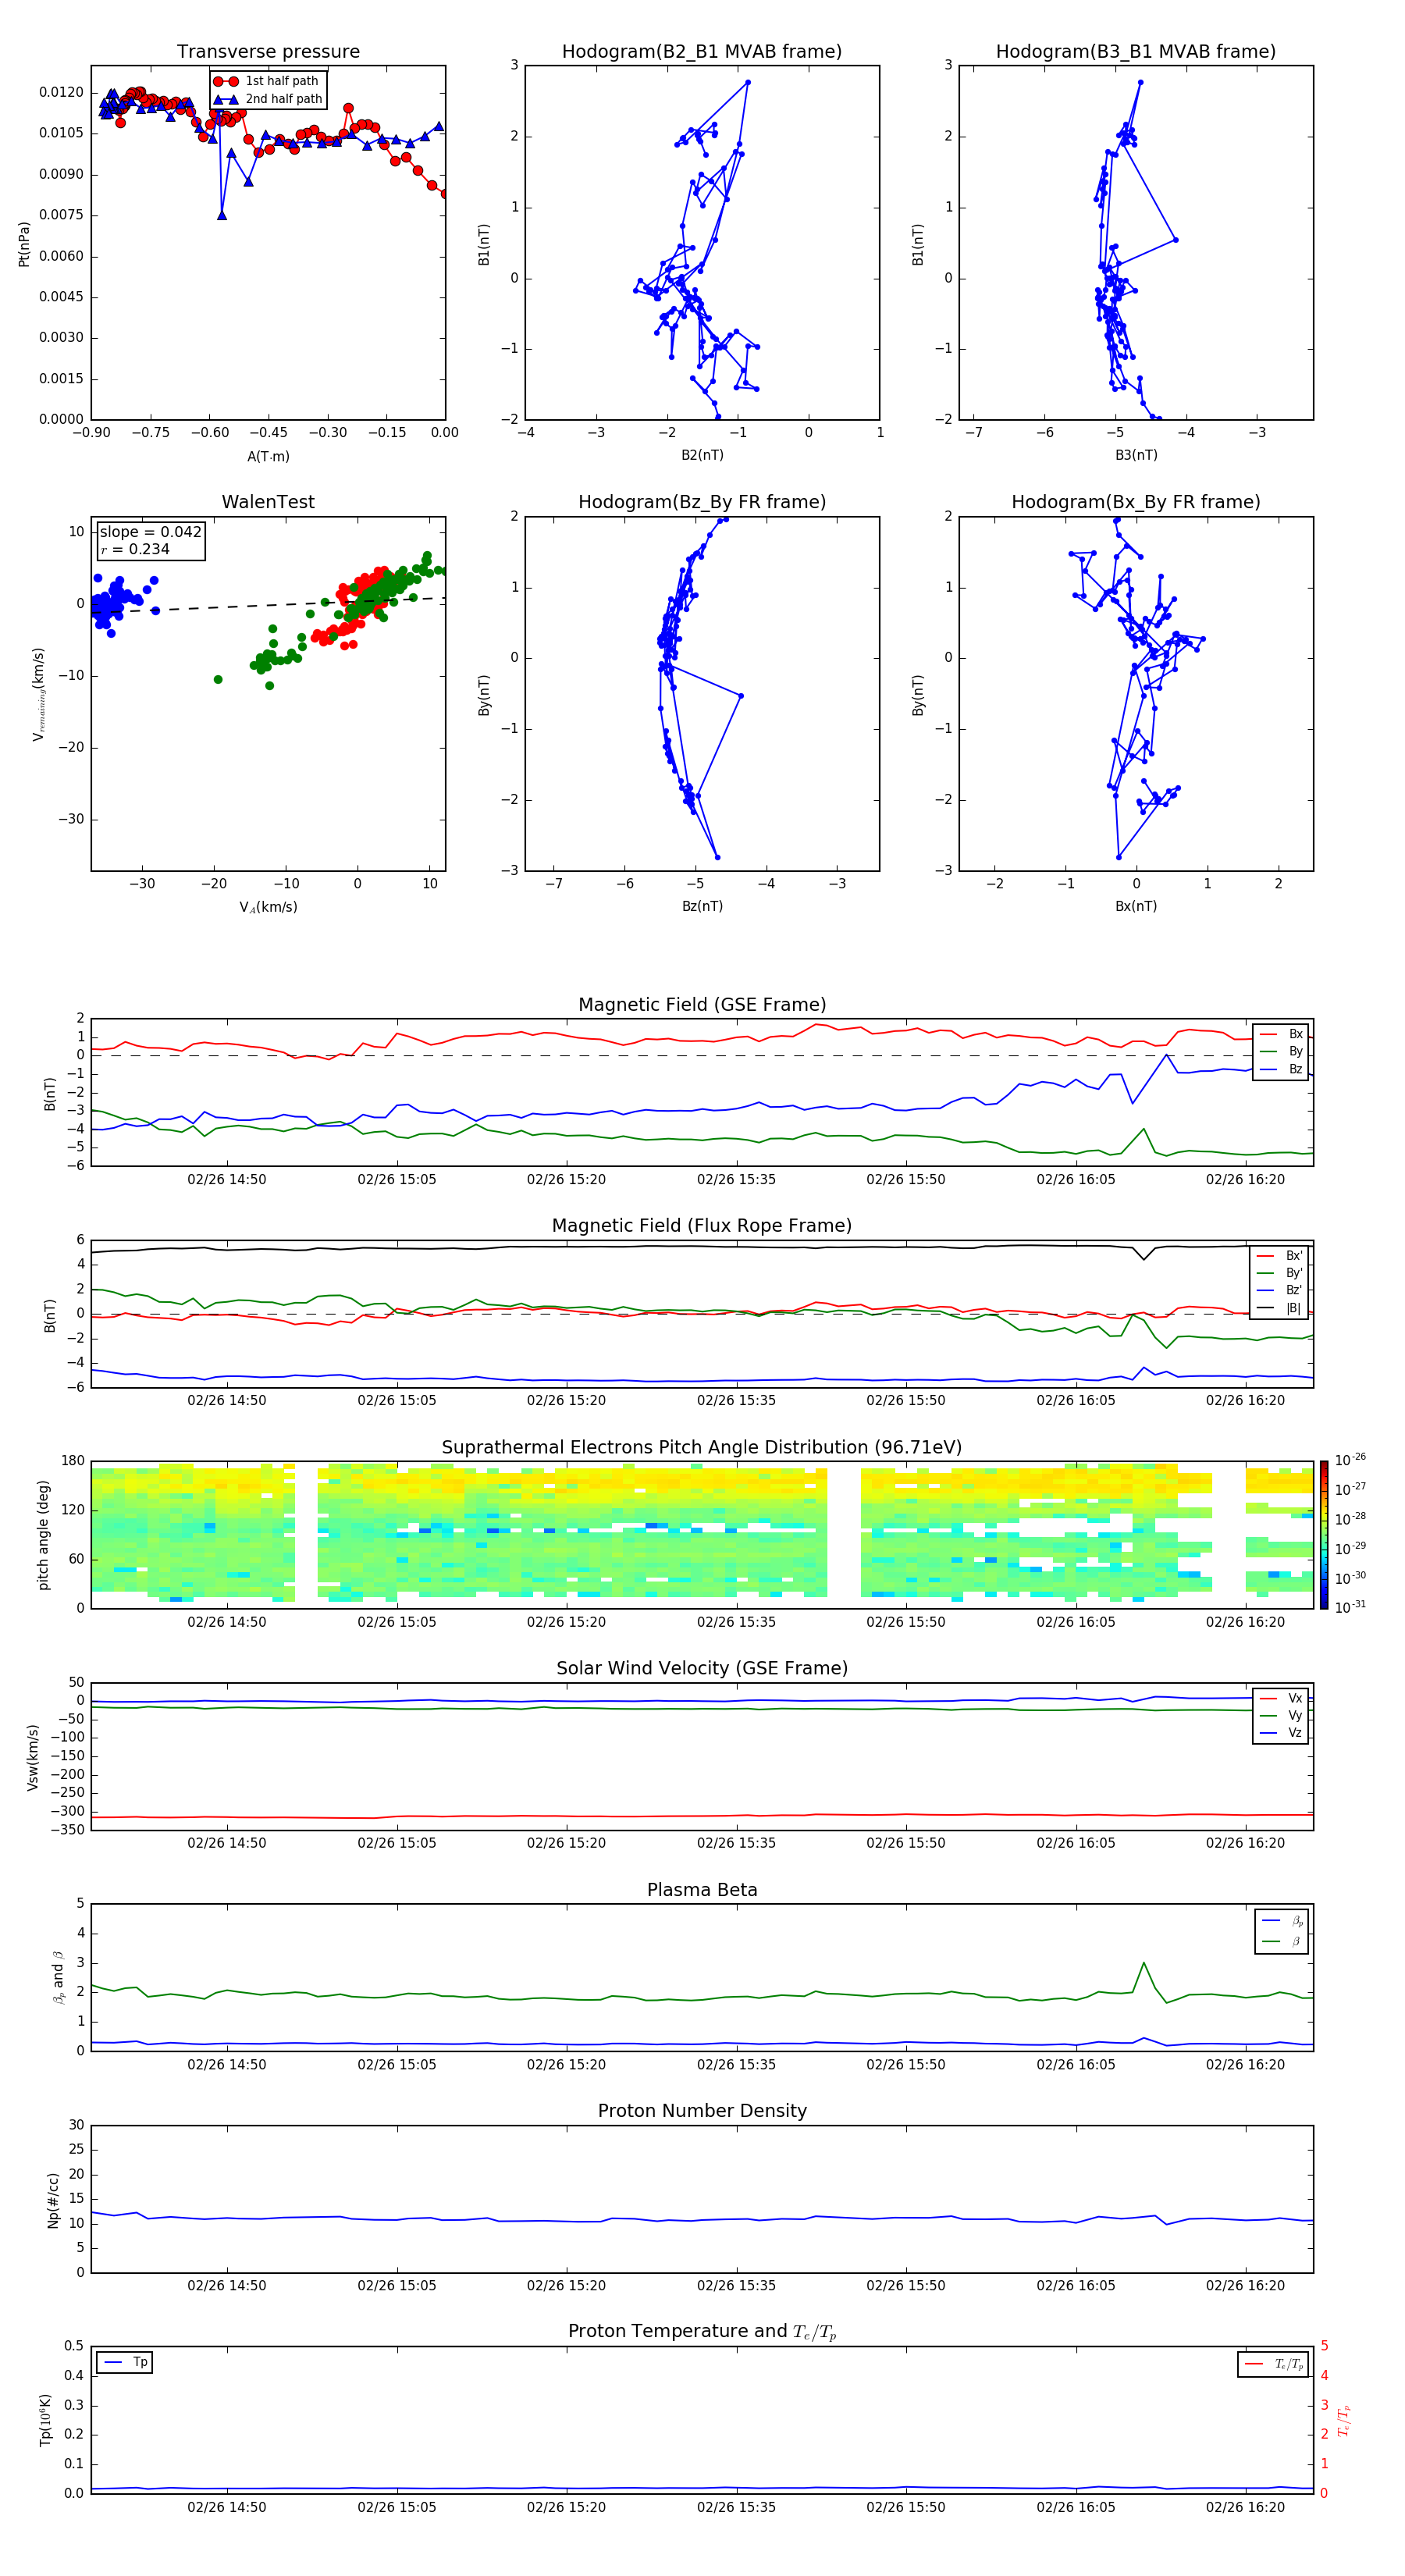Click the 'Proton Temperature and Te/Tp' title

click(702, 2332)
